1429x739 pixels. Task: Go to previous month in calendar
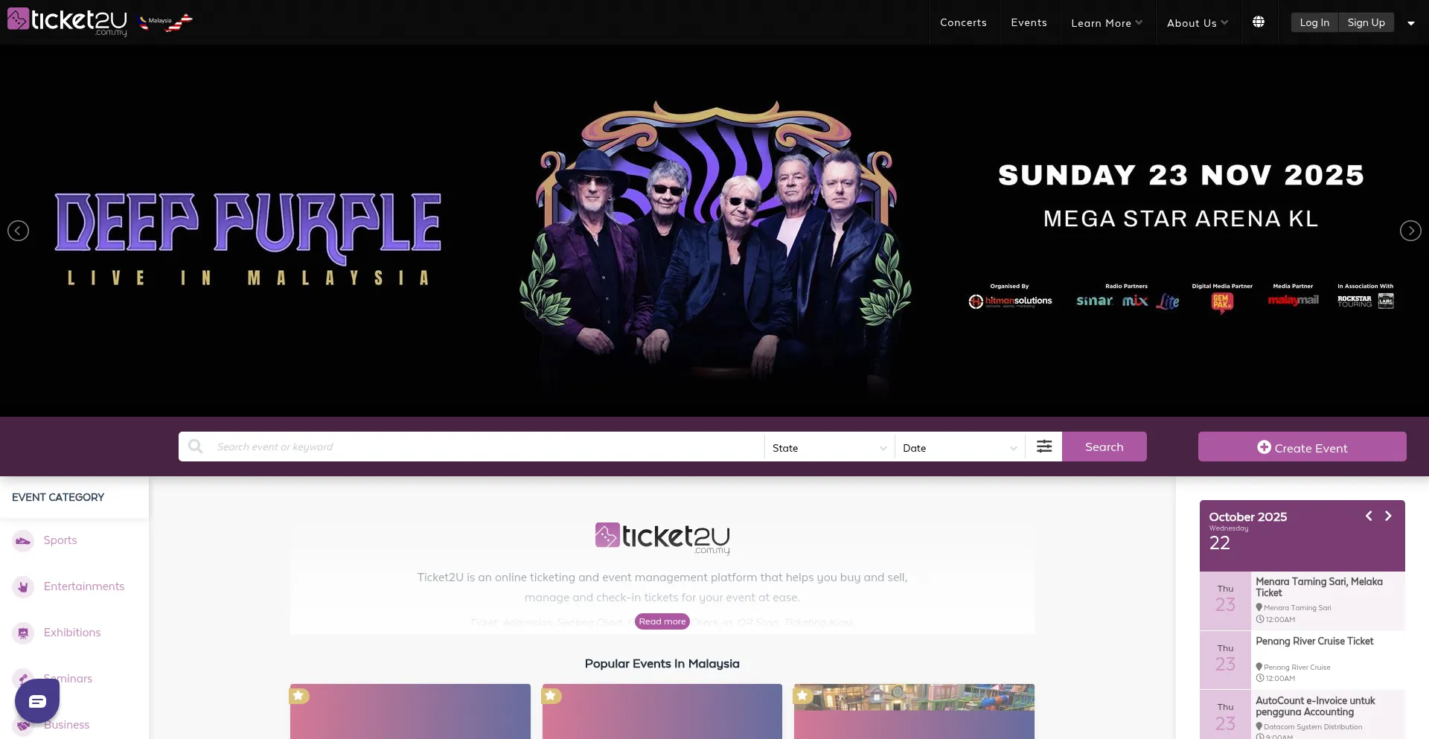(1369, 516)
